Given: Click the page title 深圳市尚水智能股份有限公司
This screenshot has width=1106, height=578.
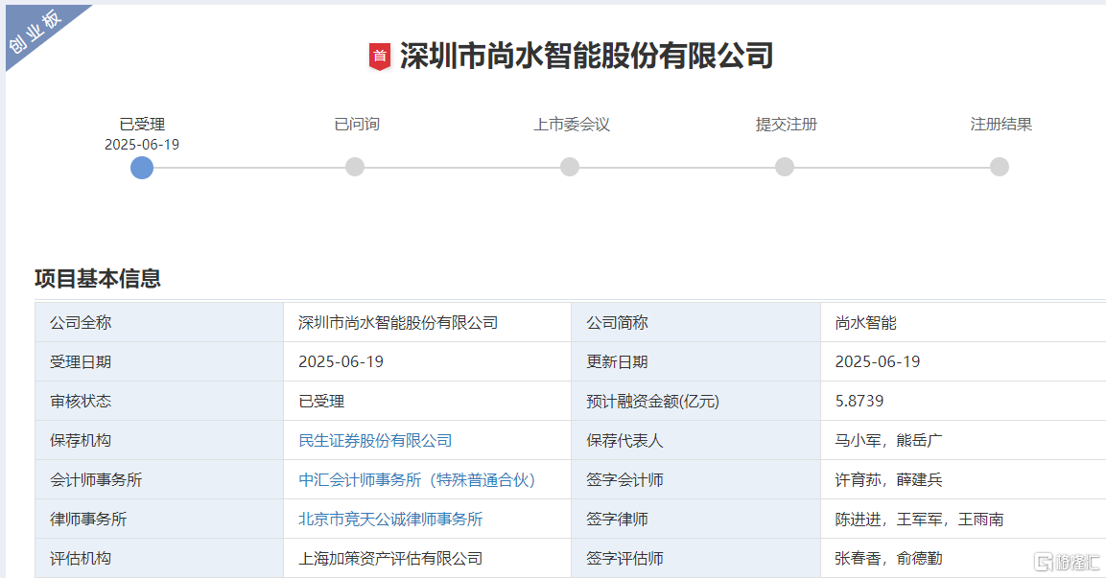Looking at the screenshot, I should click(587, 57).
